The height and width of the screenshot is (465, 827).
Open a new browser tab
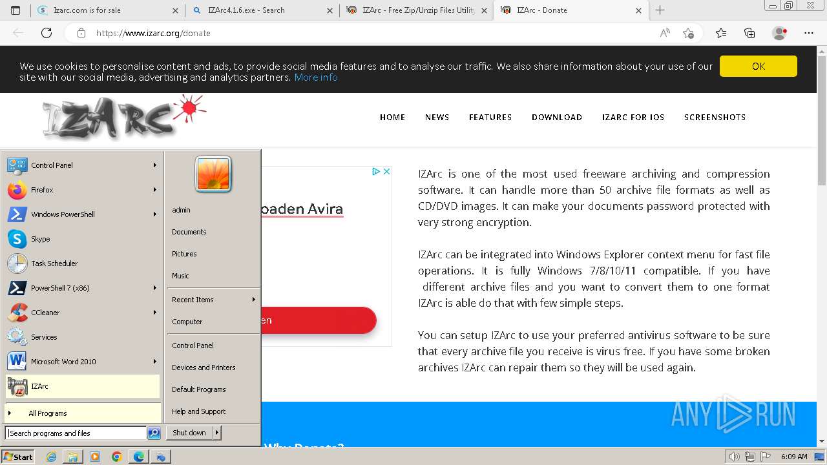pyautogui.click(x=660, y=10)
